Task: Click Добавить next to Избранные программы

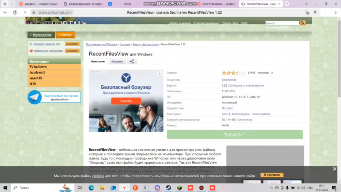Action: [72, 51]
